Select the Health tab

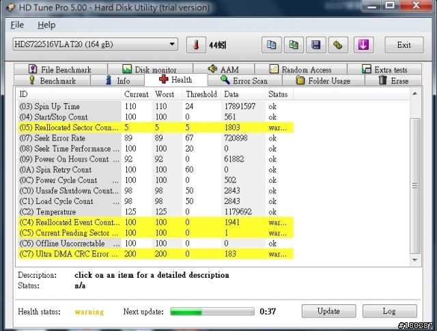coord(176,80)
